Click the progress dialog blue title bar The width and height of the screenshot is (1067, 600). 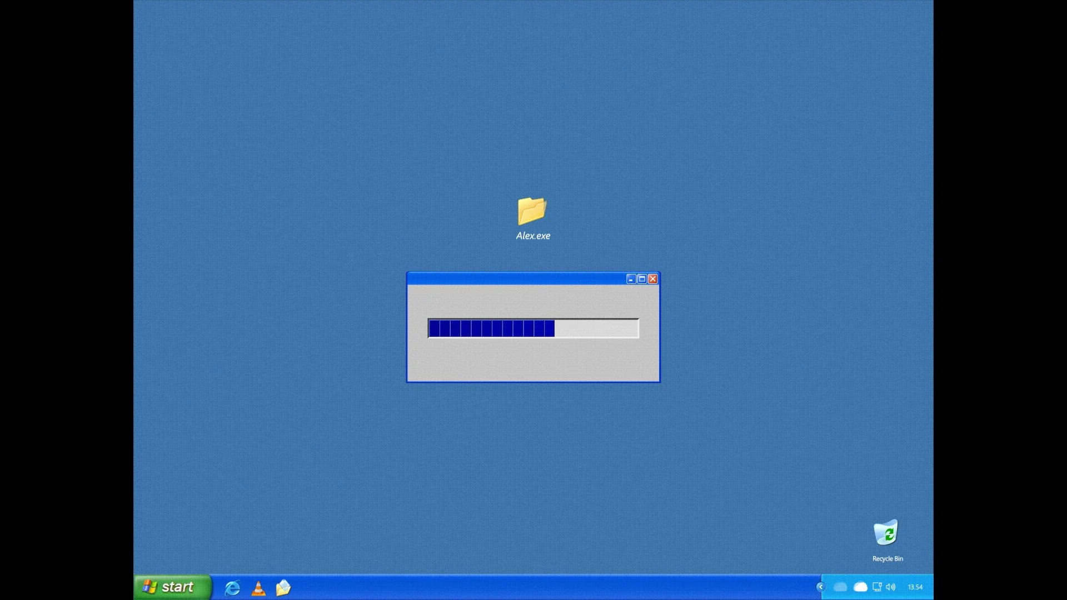(x=517, y=279)
